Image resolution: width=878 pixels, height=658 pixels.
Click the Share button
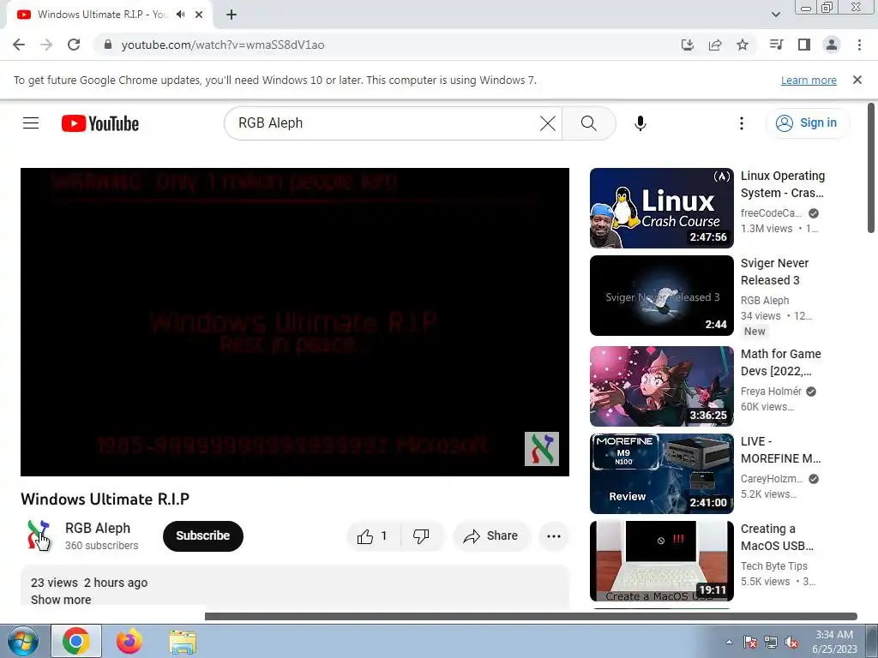490,536
